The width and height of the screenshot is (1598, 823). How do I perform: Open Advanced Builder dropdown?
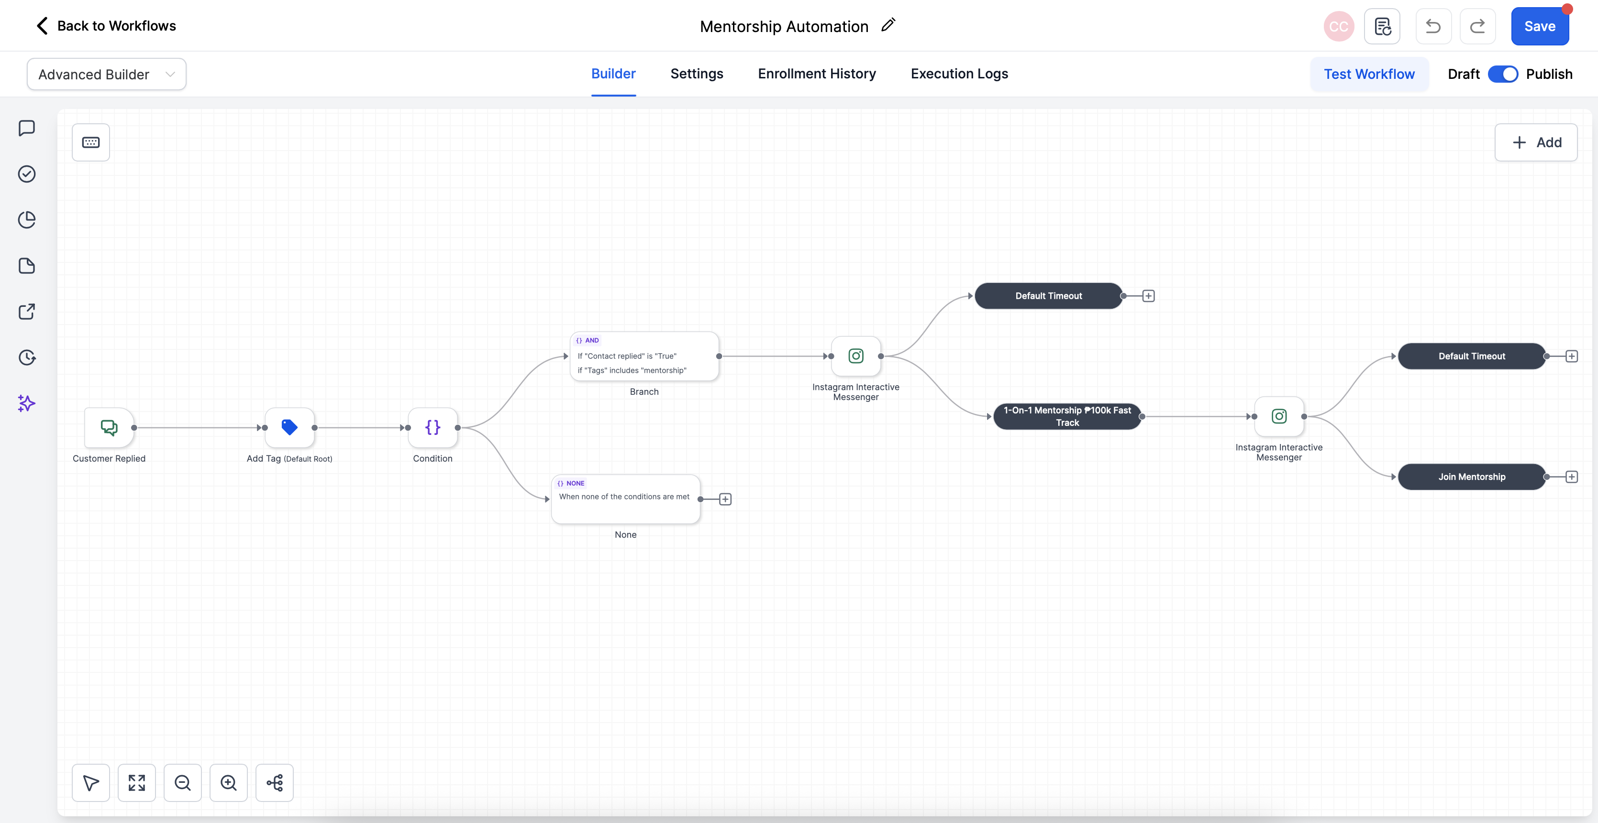point(107,75)
